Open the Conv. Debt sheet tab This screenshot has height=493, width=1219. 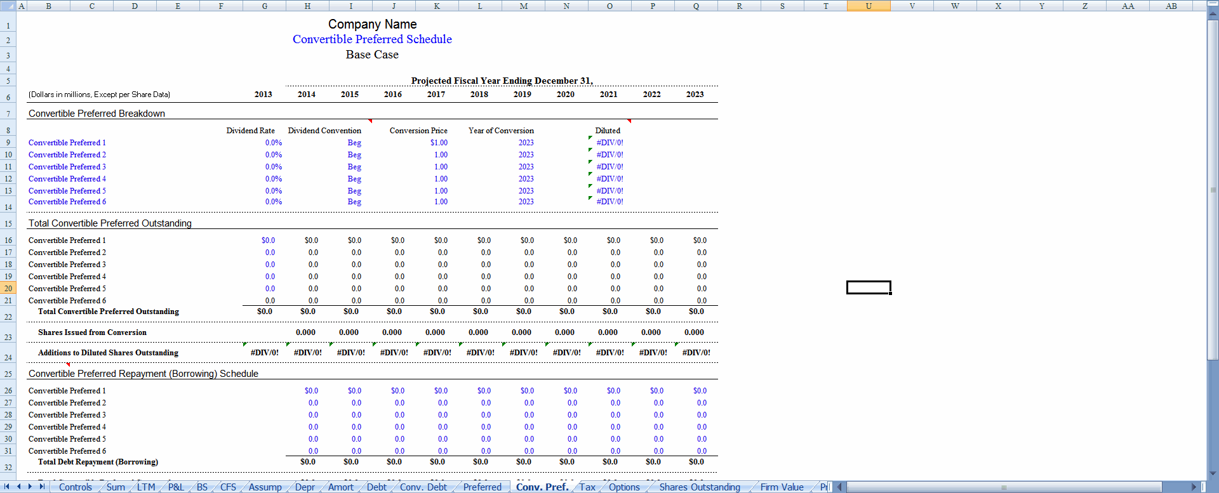tap(423, 487)
